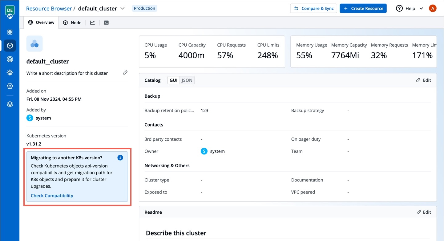Screen dimensions: 444x241
Task: Click the dashboard grid icon in sidebar
Action: point(10,32)
